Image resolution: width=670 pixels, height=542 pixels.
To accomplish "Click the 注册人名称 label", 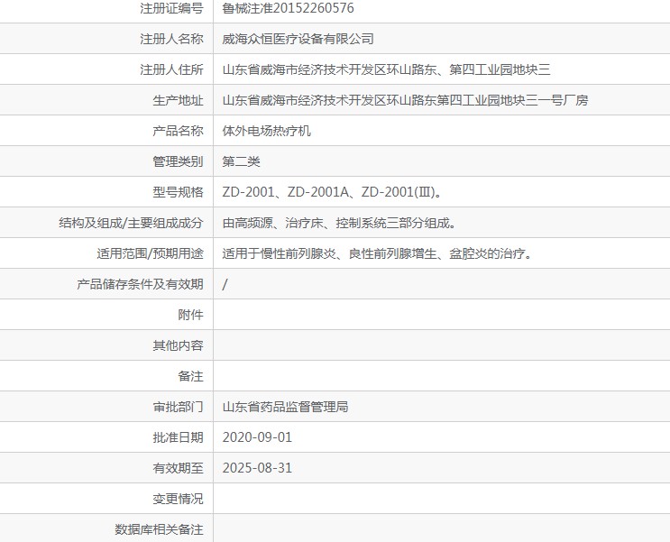I will point(171,39).
